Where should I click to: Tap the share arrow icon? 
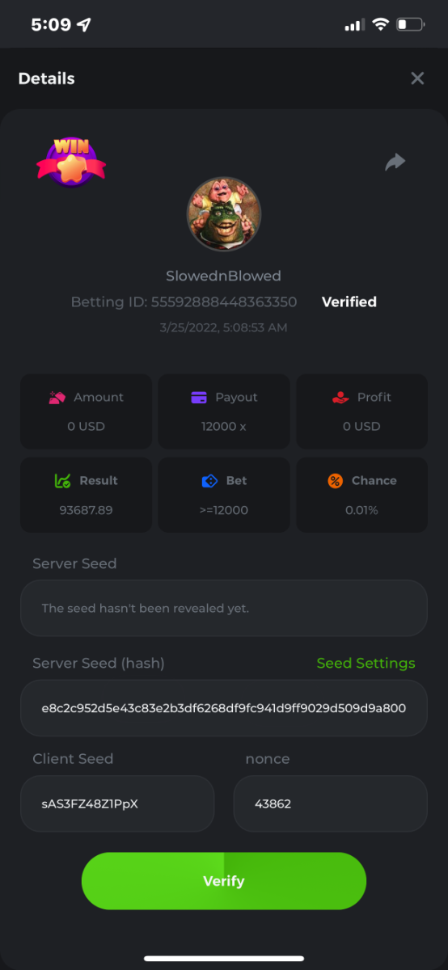pyautogui.click(x=395, y=162)
